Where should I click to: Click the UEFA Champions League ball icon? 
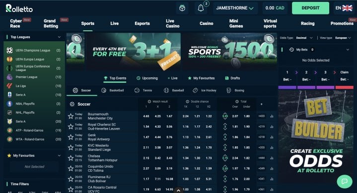tap(9, 50)
